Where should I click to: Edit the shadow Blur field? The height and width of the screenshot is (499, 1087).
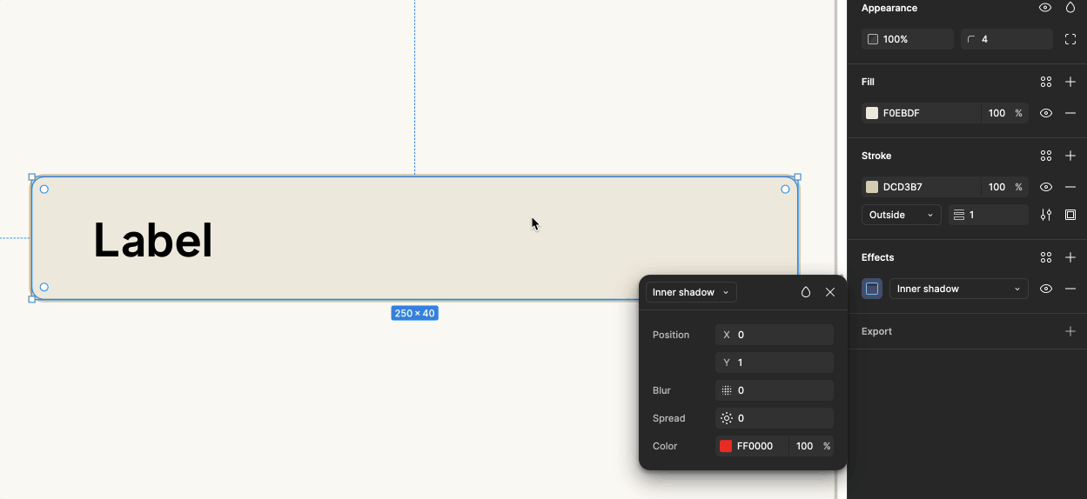(x=775, y=390)
